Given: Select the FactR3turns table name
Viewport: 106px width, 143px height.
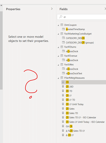Looking at the screenshot, I should tap(70, 47).
